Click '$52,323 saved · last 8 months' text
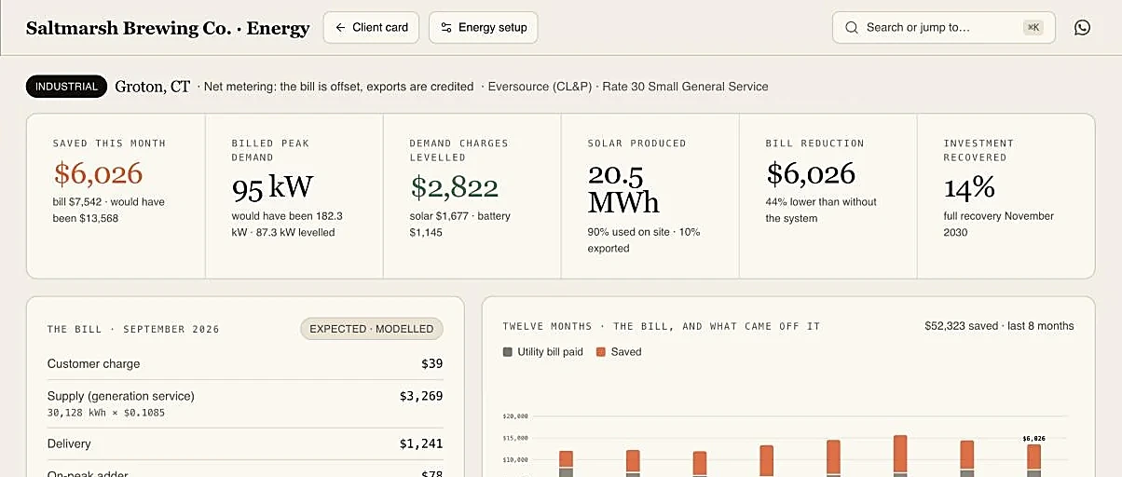This screenshot has height=477, width=1122. tap(999, 326)
